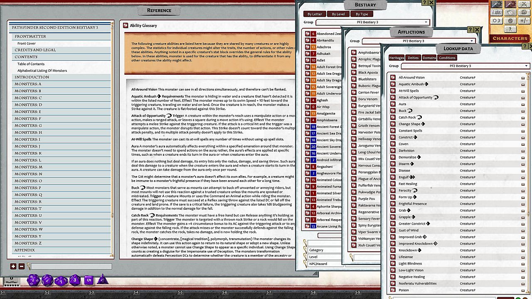Image resolution: width=532 pixels, height=299 pixels.
Task: Roll the purple d6 cube die
Action: point(89,280)
